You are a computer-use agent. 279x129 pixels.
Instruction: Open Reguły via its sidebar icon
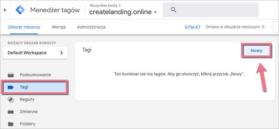(x=11, y=99)
